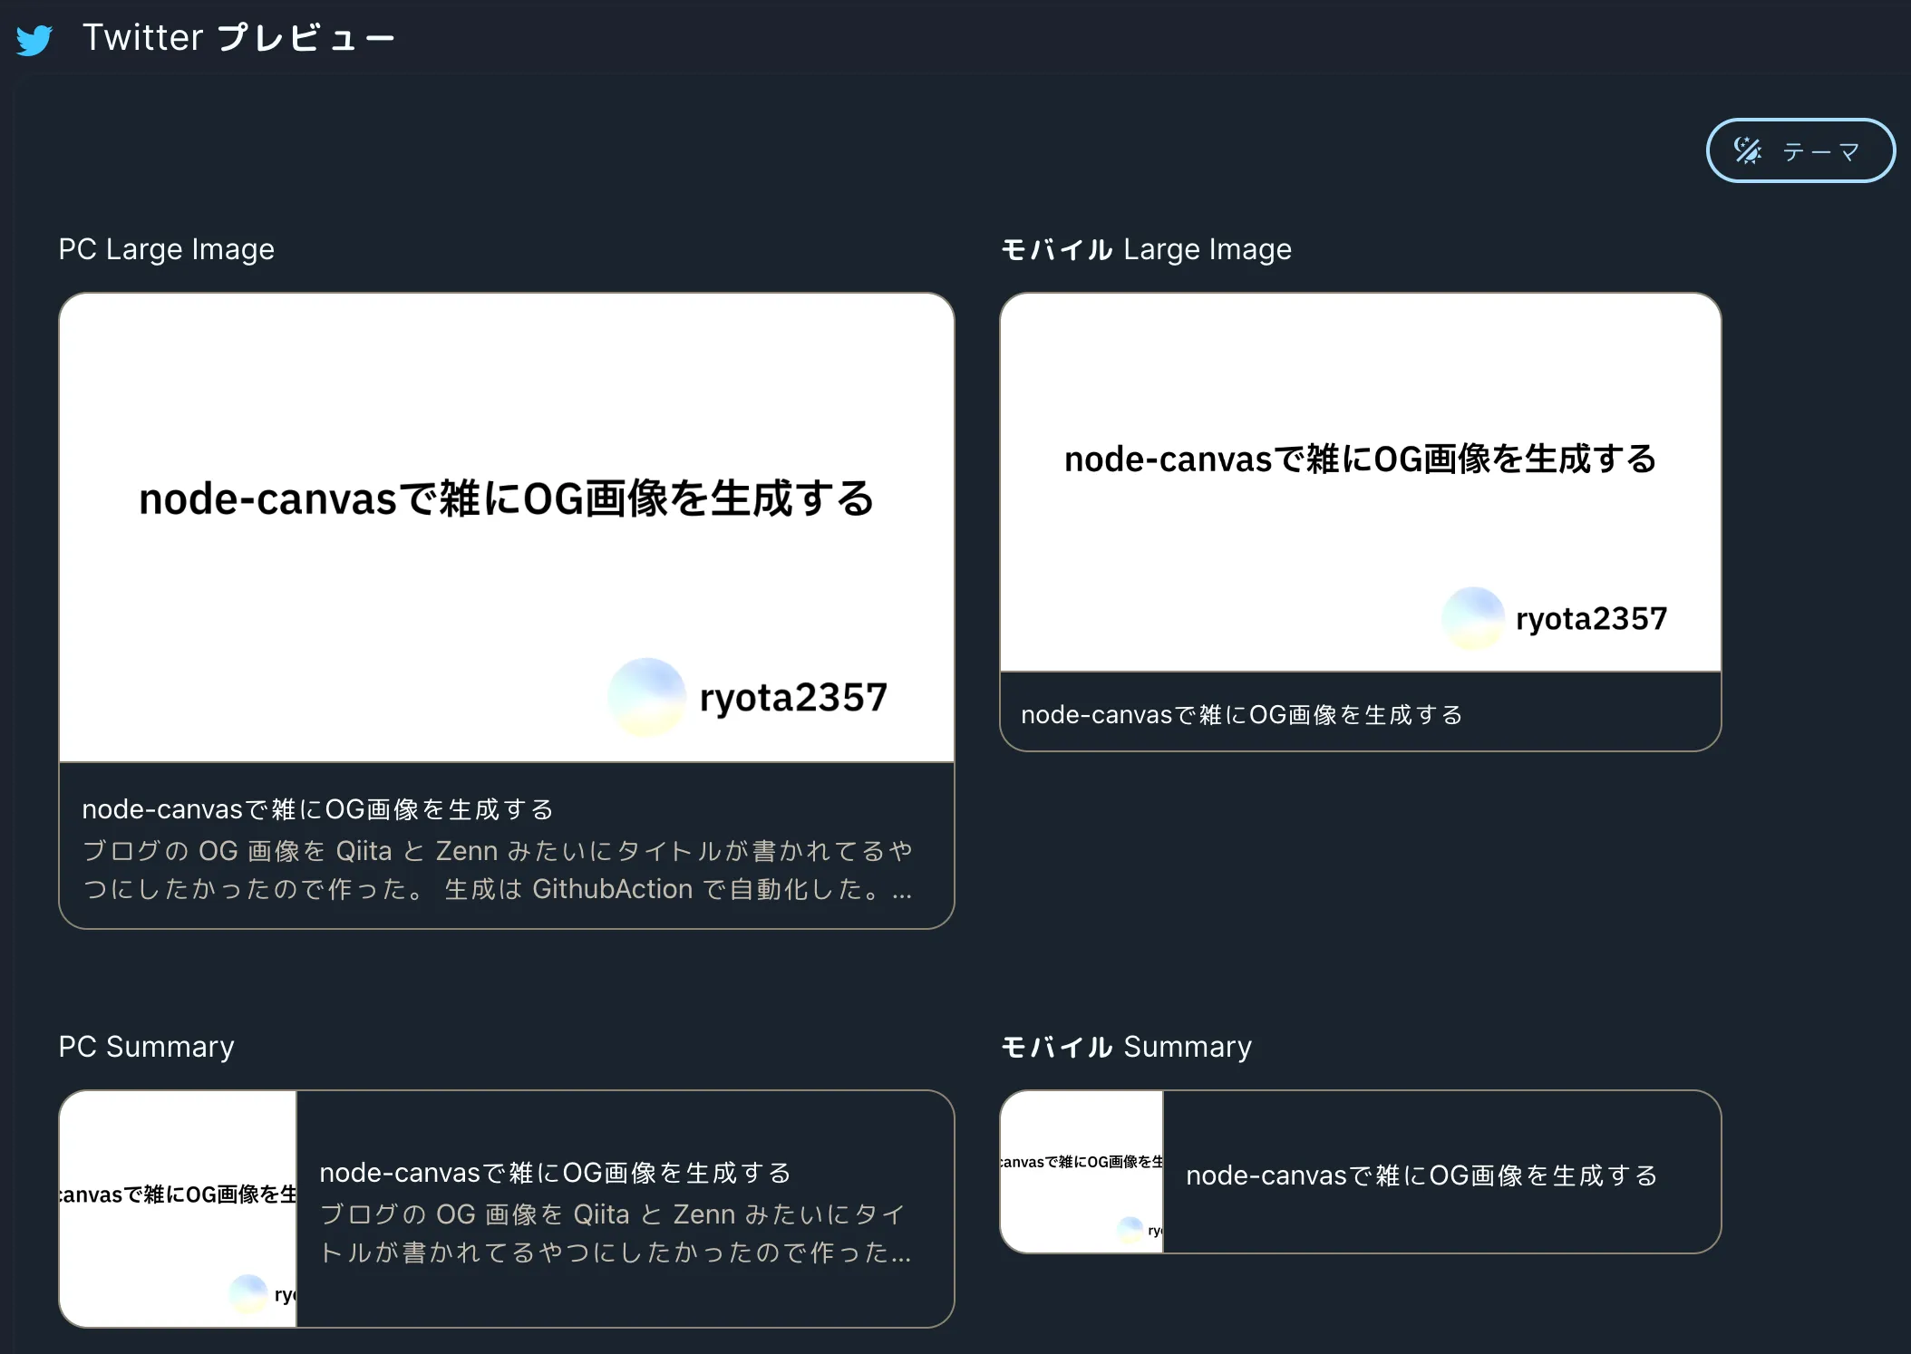The height and width of the screenshot is (1354, 1911).
Task: Click the theme wand icon
Action: (x=1747, y=150)
